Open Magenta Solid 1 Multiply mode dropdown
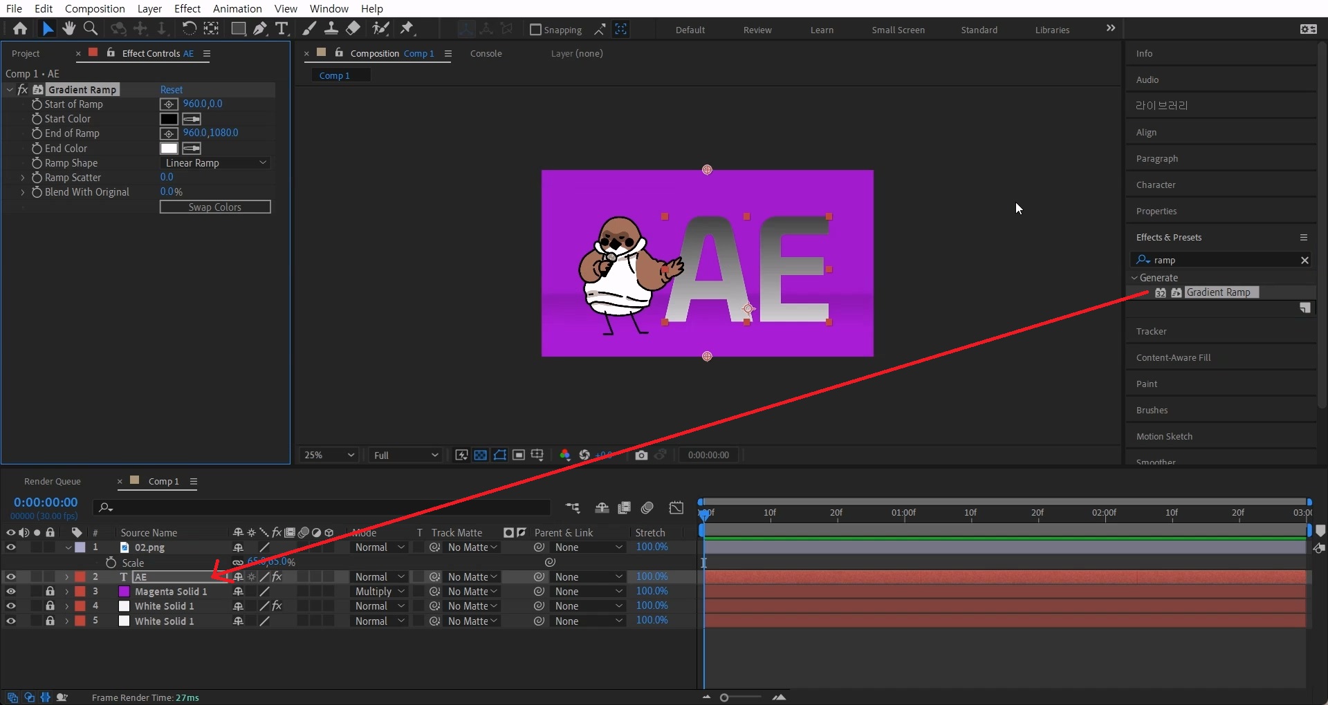 (379, 592)
